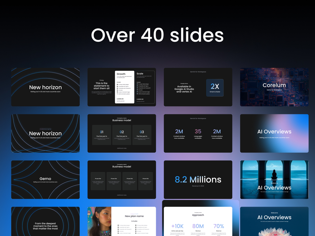Click the 03 card in Business model
The width and height of the screenshot is (315, 236).
click(x=142, y=135)
